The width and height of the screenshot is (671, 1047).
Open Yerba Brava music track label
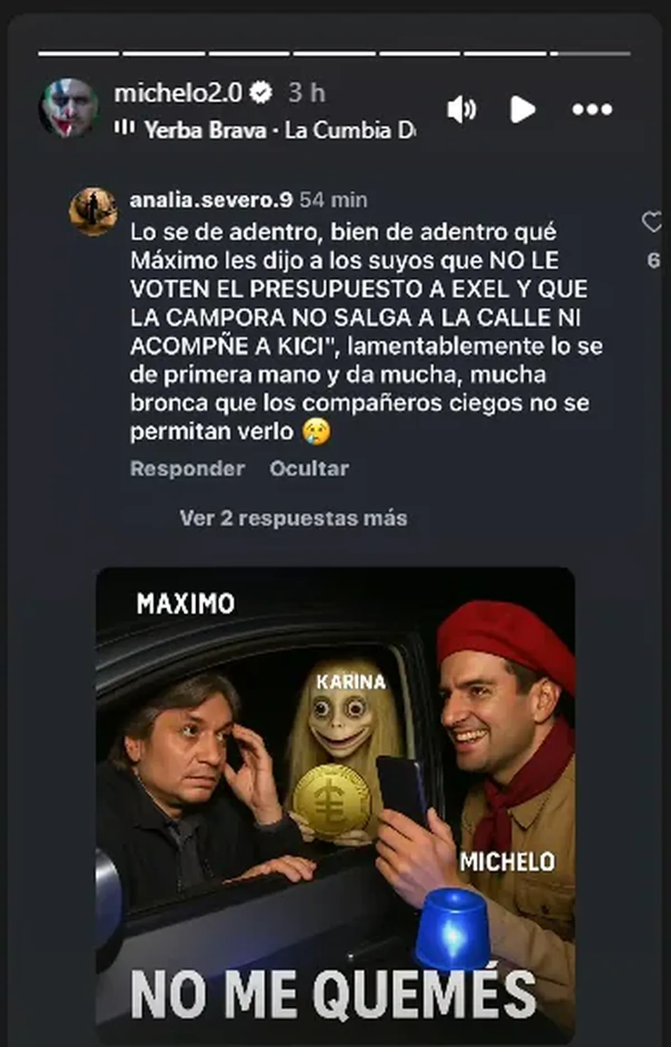(x=280, y=130)
